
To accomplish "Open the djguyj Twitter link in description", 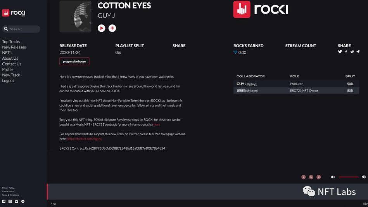I will [84, 138].
